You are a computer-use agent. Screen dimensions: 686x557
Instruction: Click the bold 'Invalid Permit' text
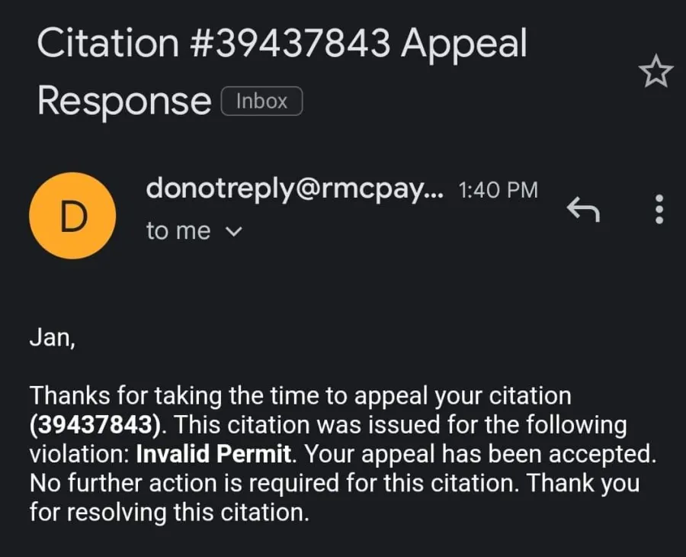[x=214, y=454]
